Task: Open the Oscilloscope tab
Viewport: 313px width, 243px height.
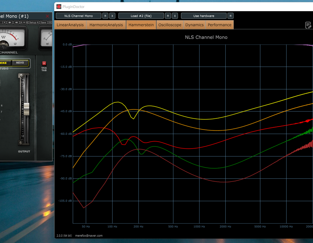Action: tap(170, 25)
